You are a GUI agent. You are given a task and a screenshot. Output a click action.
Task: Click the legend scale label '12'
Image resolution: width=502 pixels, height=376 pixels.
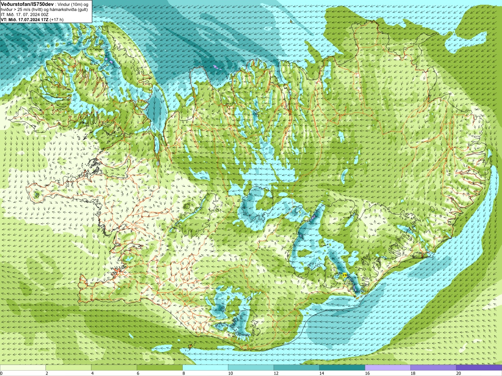[276, 373]
